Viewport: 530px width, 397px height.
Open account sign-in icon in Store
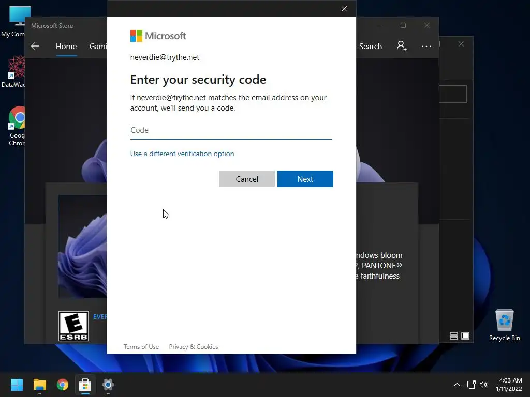(402, 46)
